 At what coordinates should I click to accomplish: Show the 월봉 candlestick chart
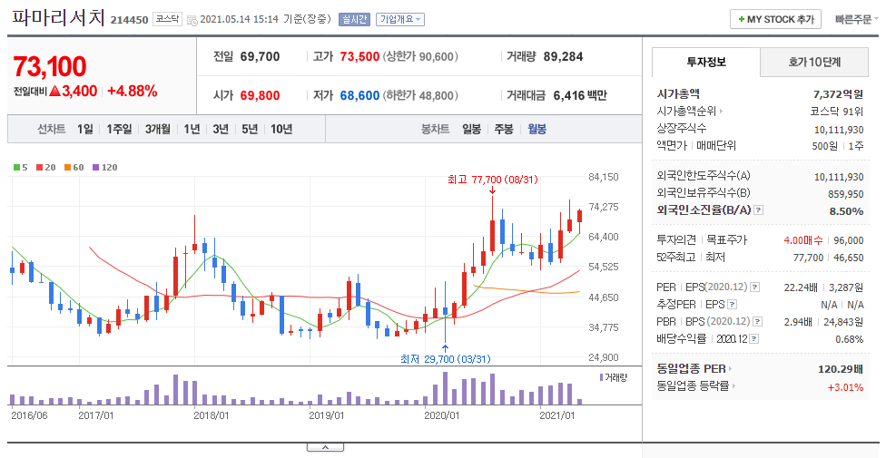click(537, 130)
